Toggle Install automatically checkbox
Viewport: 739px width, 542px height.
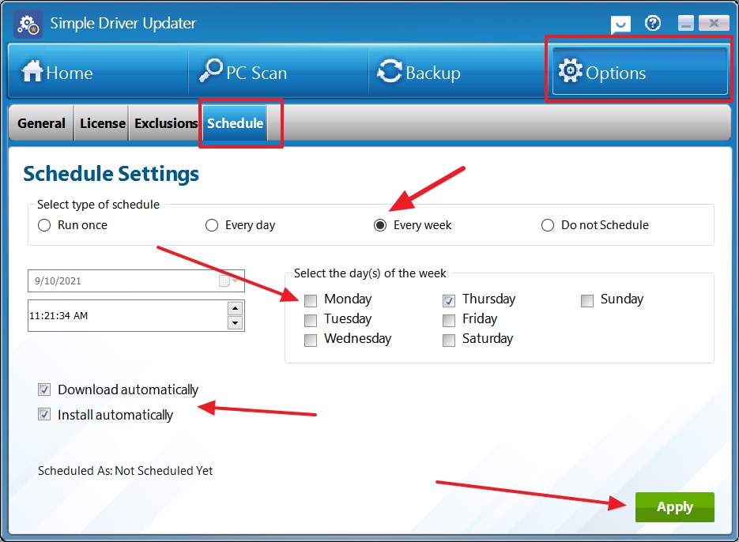[x=44, y=414]
